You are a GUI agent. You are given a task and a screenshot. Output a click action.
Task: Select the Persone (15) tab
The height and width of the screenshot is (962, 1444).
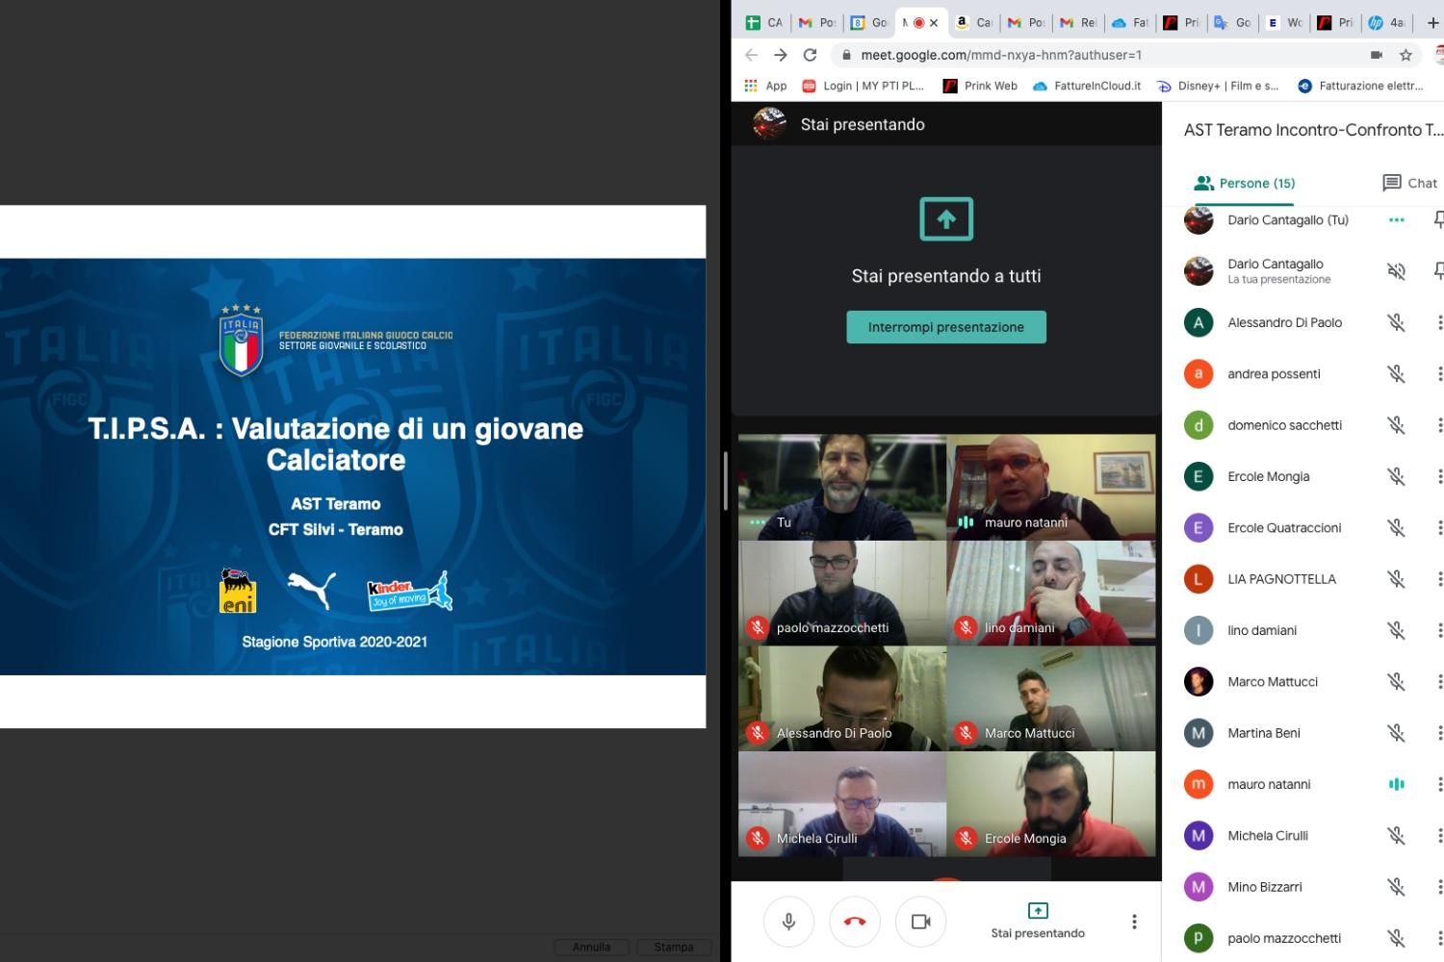[x=1245, y=183]
